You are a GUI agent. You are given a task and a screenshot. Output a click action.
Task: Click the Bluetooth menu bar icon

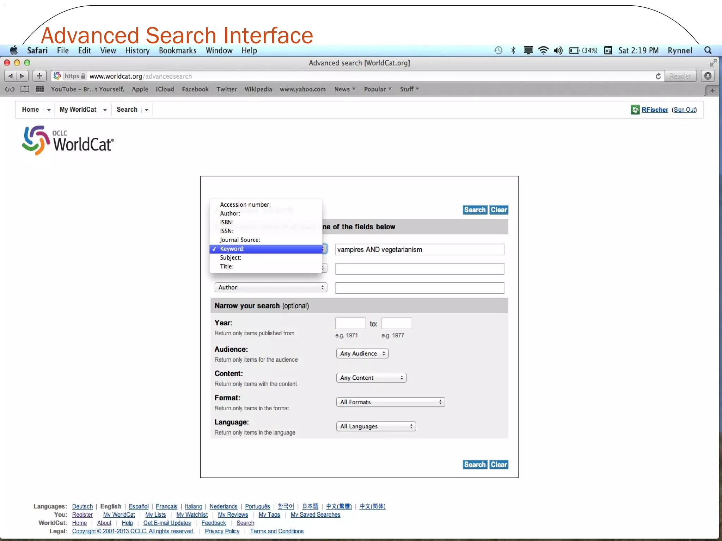coord(513,50)
